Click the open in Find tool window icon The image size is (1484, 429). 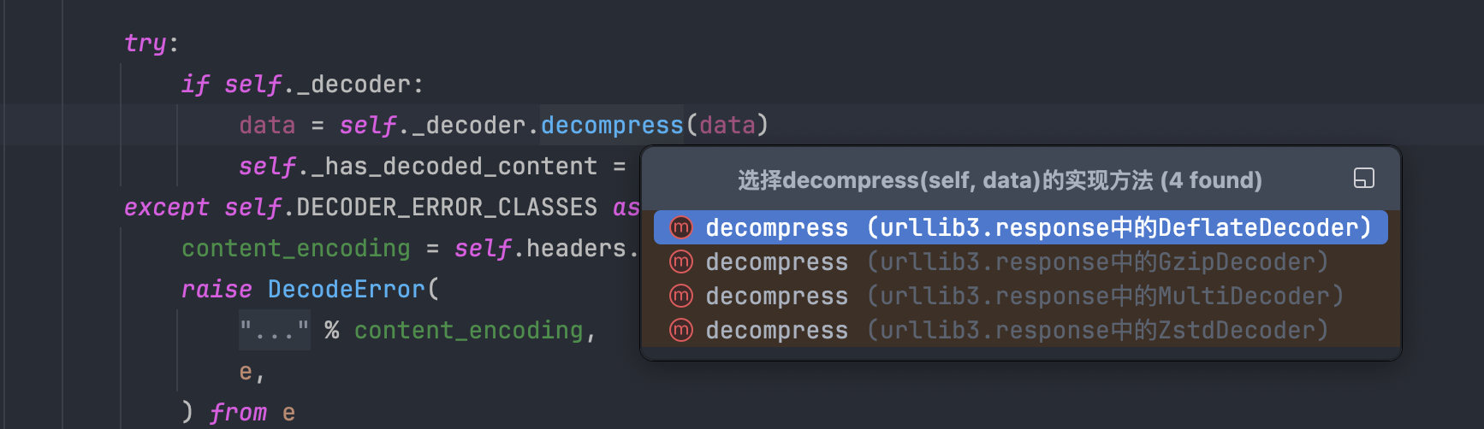click(x=1363, y=178)
